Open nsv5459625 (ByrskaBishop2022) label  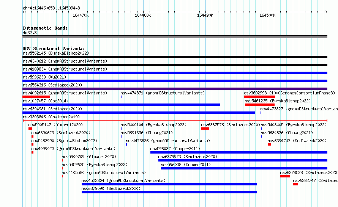(95, 165)
